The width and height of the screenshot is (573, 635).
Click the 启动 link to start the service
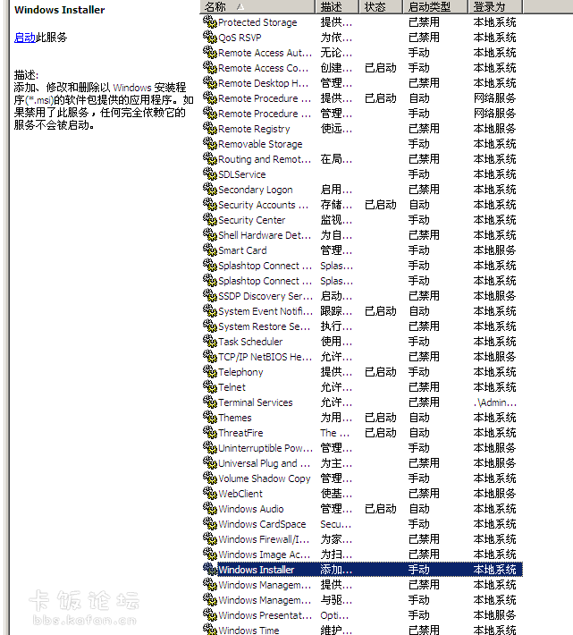point(25,38)
